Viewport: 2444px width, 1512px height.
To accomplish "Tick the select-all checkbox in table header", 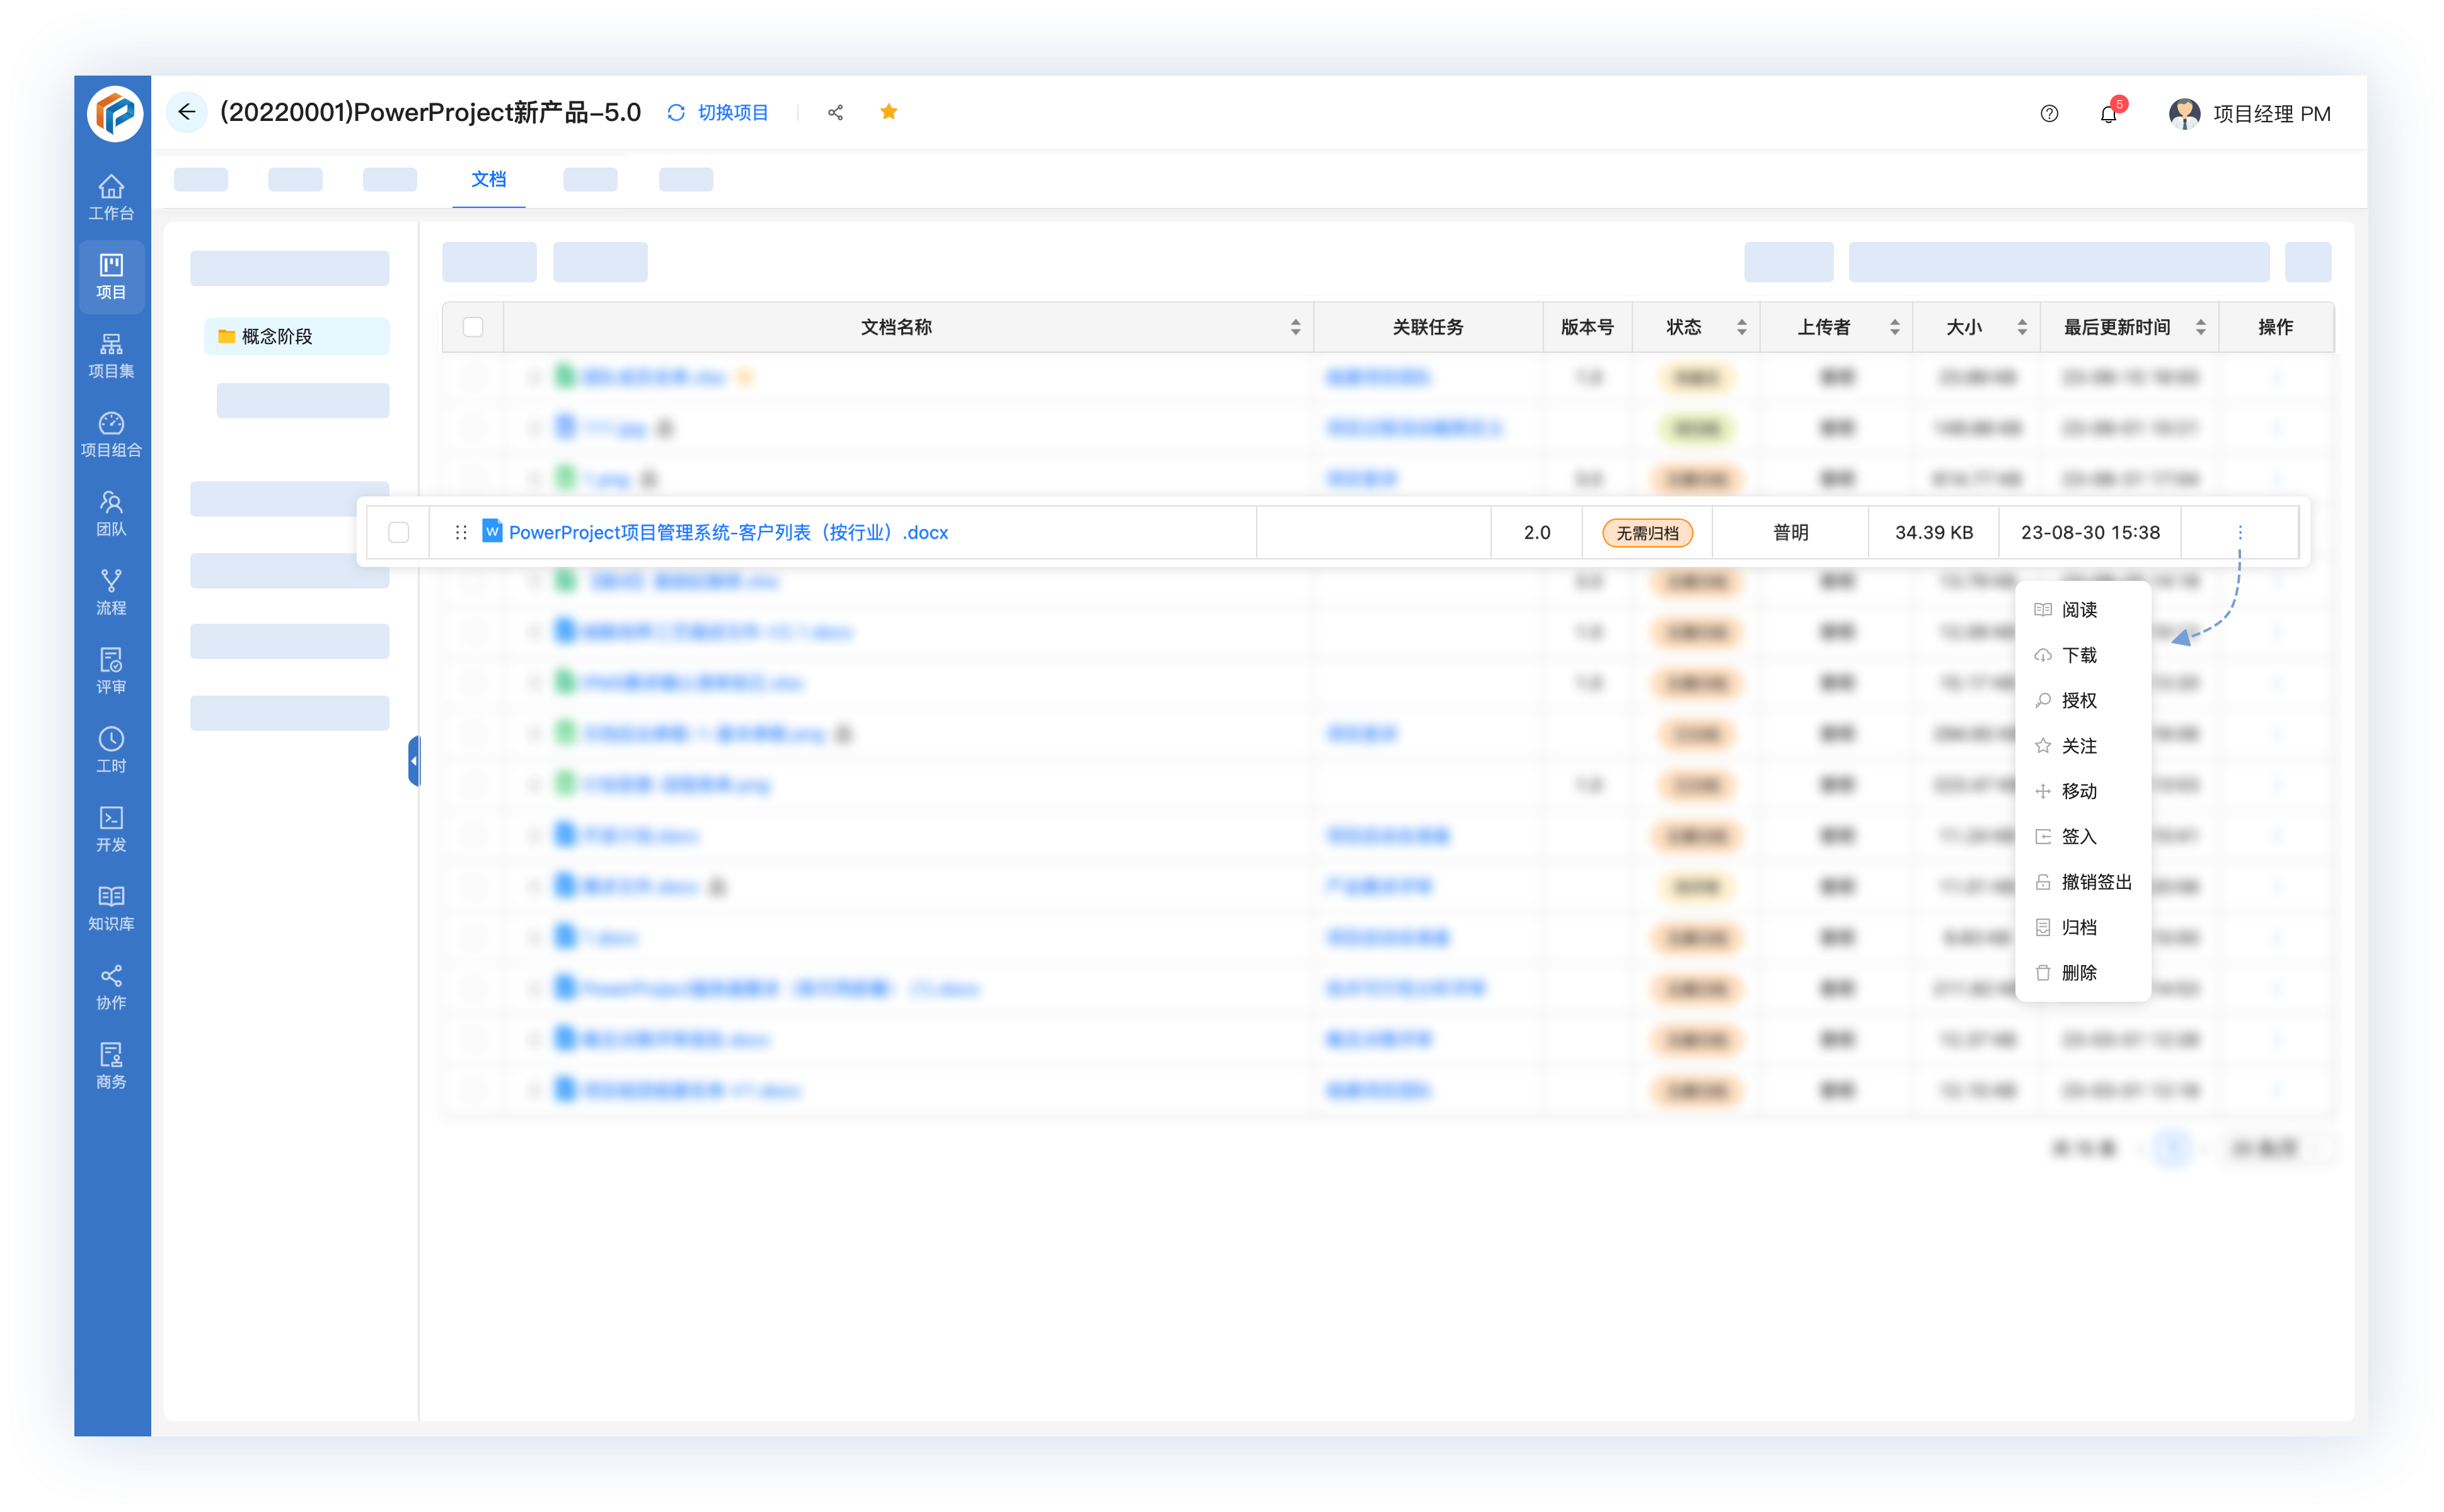I will (473, 327).
